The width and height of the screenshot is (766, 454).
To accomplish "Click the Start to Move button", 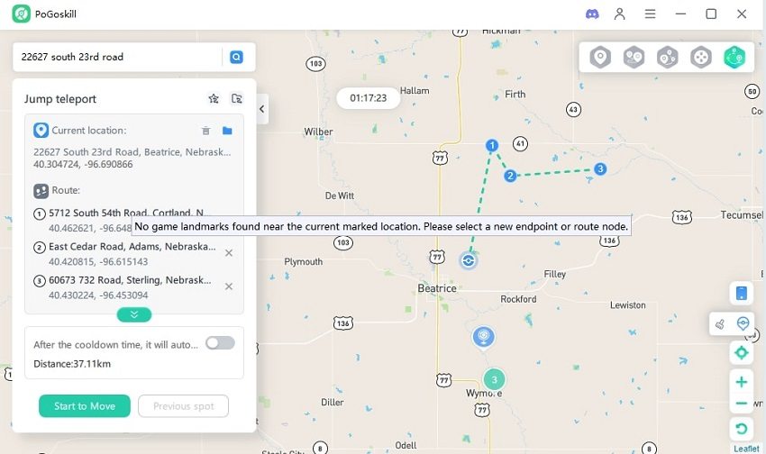I will [x=85, y=406].
